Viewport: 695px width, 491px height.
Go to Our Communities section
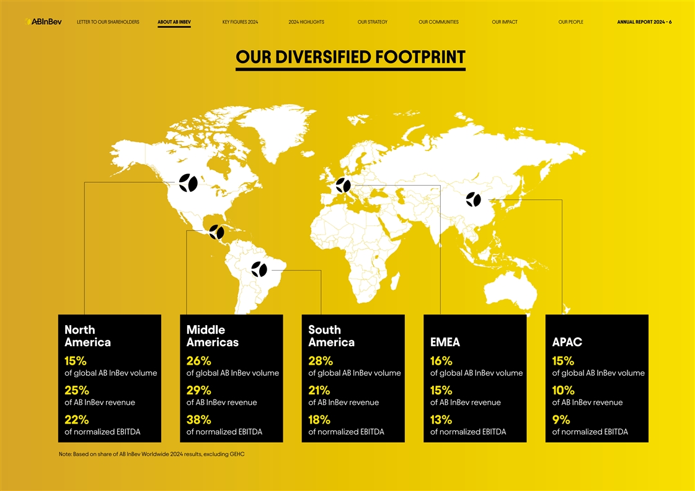click(x=438, y=22)
